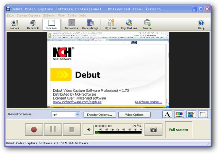The image size is (219, 154).
Task: Open the Help menu in menu bar
Action: (x=83, y=15)
